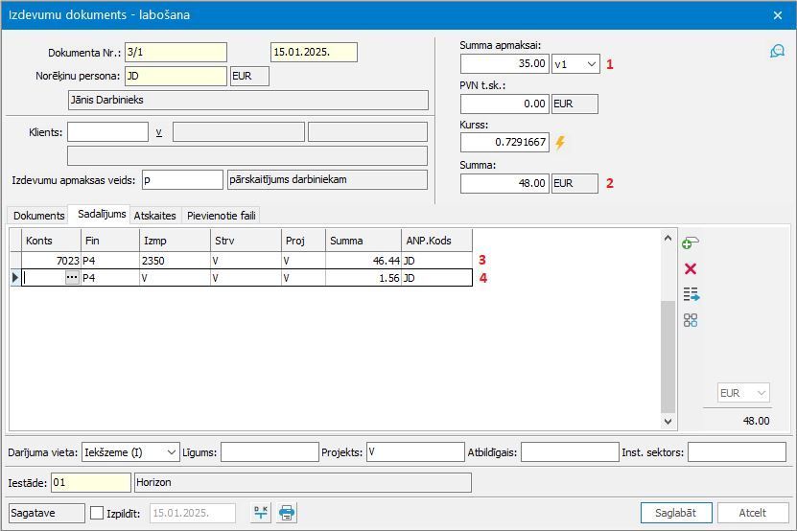This screenshot has width=797, height=531.
Task: Click the list with blue arrow icon
Action: point(691,295)
